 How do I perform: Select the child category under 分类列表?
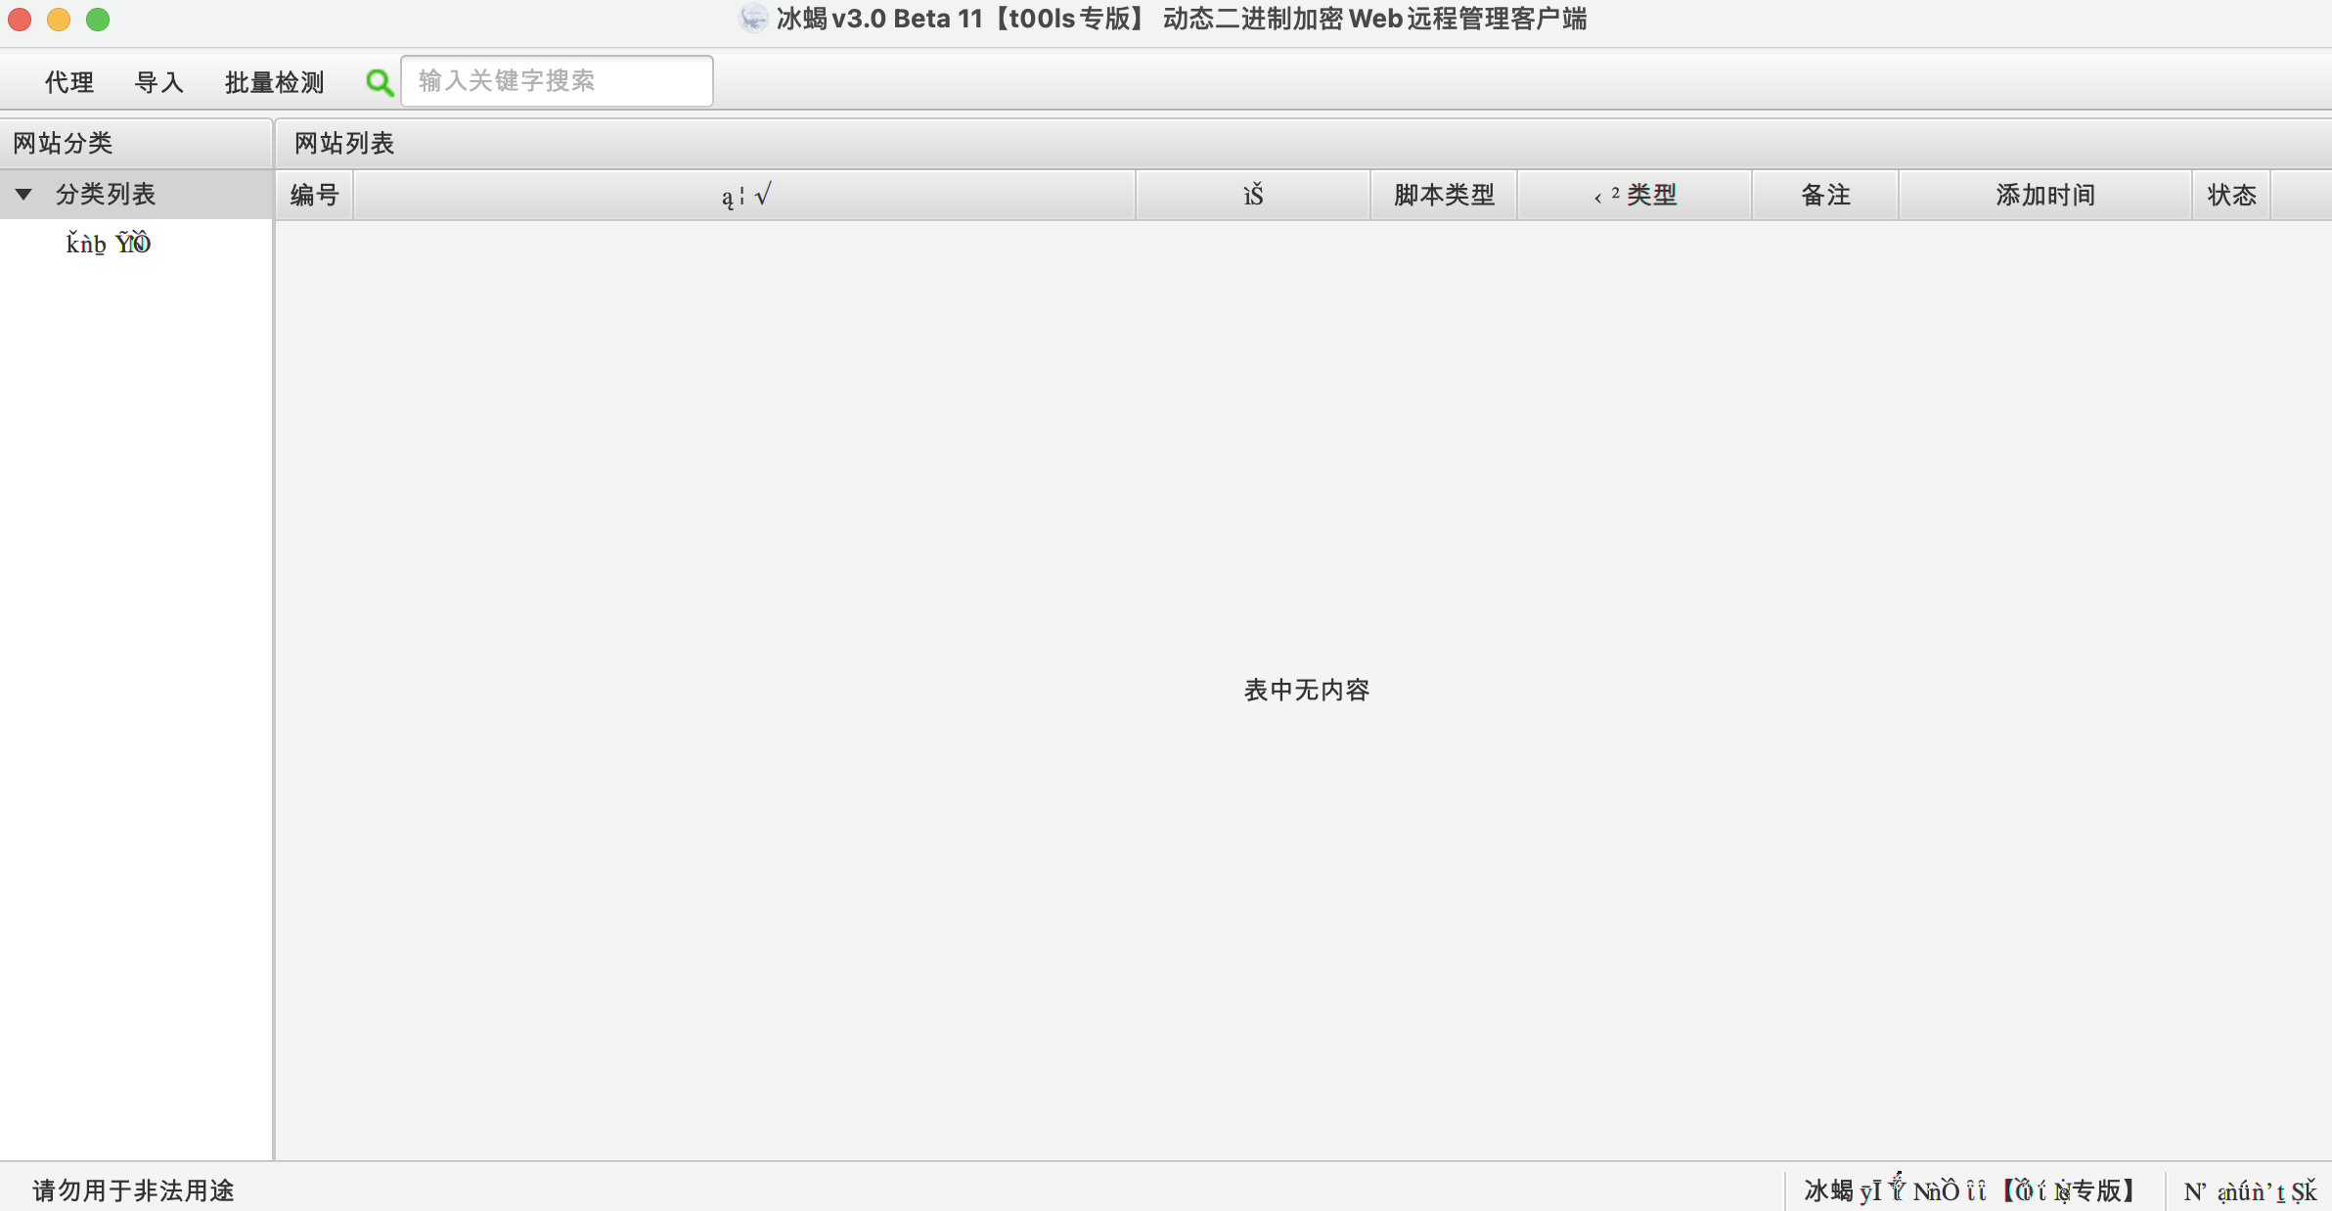click(108, 242)
